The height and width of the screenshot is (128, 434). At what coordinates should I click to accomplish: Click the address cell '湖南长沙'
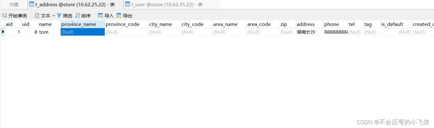[310, 32]
